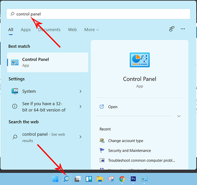This screenshot has width=197, height=185.
Task: Switch to Control Panel taskbar icon
Action: (x=145, y=179)
